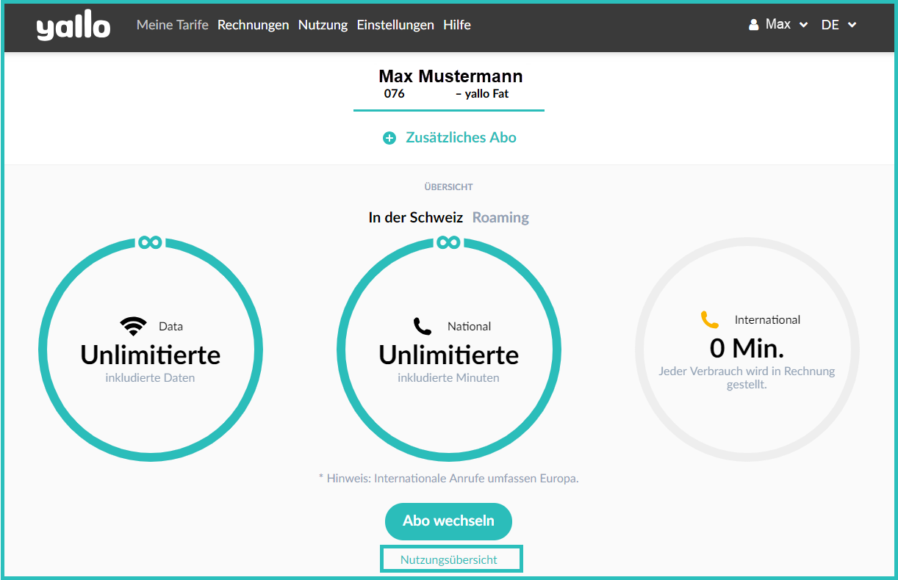
Task: Click the yallo logo
Action: click(x=73, y=24)
